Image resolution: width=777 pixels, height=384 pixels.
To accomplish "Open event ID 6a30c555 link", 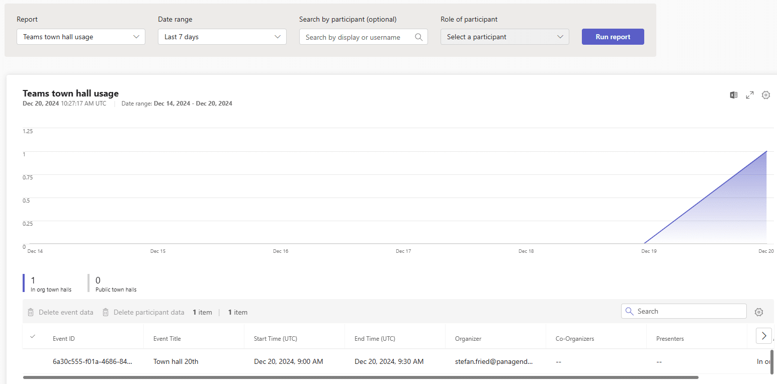I will (x=92, y=361).
